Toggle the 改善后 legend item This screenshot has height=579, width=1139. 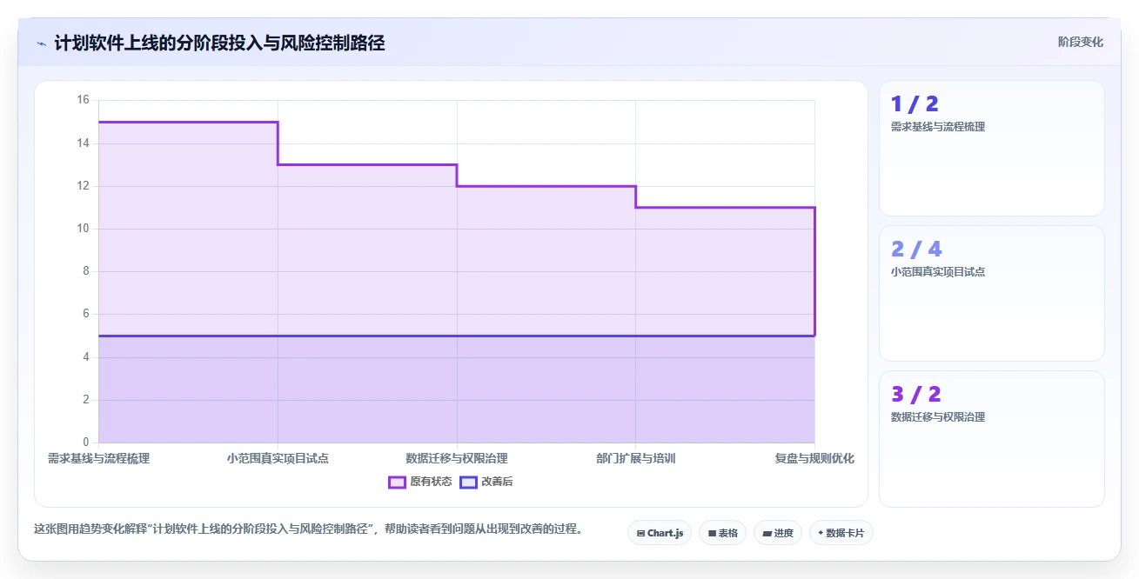[486, 482]
